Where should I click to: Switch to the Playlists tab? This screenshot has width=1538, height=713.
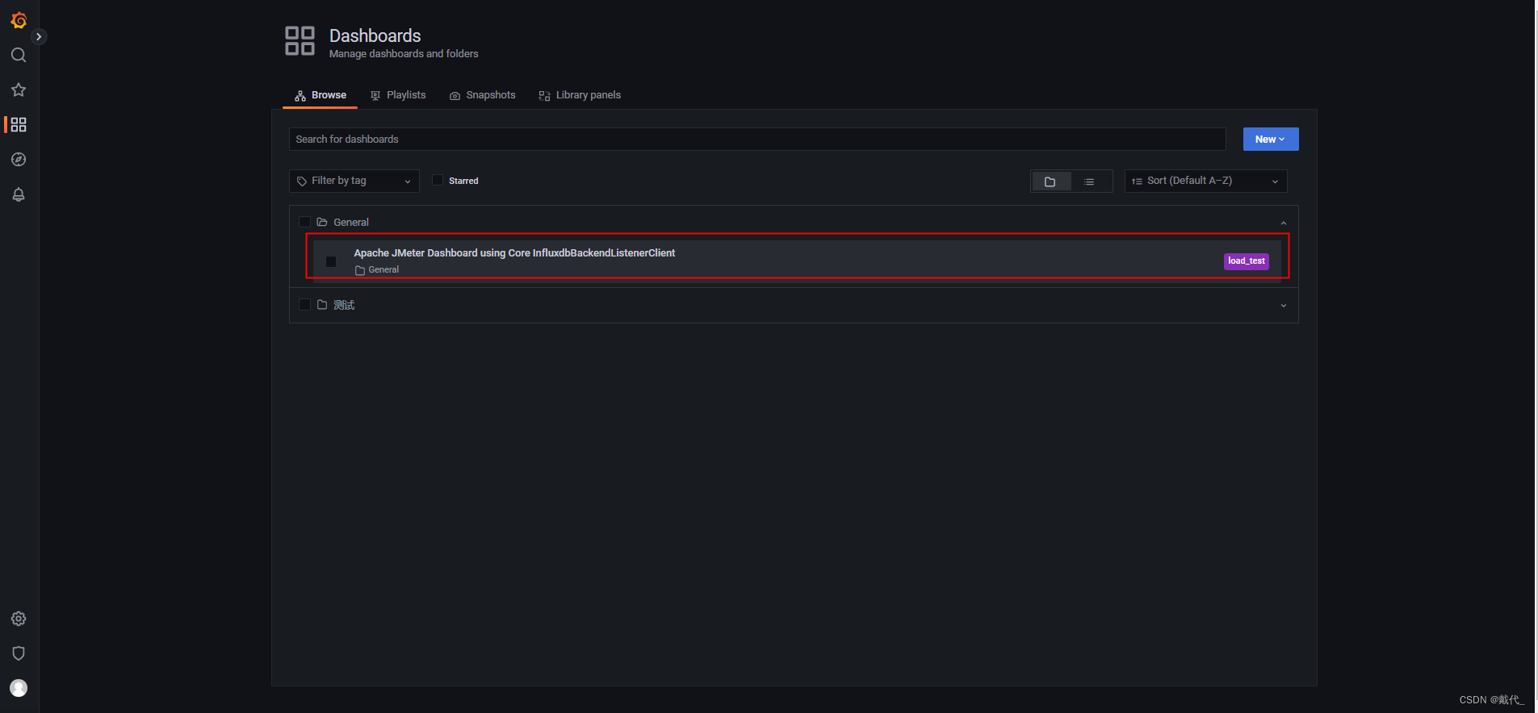click(398, 95)
